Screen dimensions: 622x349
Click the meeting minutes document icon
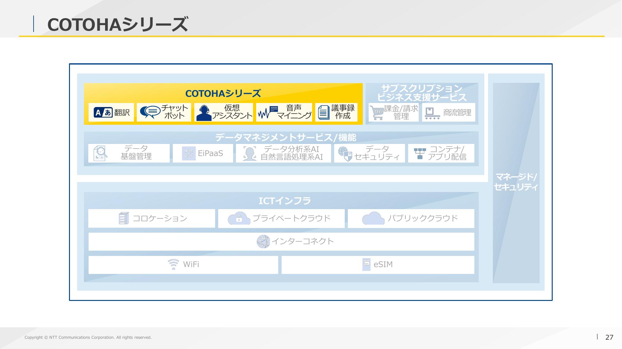[x=324, y=112]
